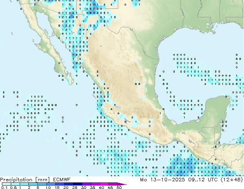Image resolution: width=244 pixels, height=189 pixels.
Task: Click the legend value label '45'
Action: point(110,187)
